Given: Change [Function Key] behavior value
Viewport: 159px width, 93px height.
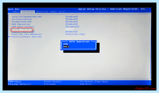Looking at the screenshot, I should pyautogui.click(x=75, y=34).
